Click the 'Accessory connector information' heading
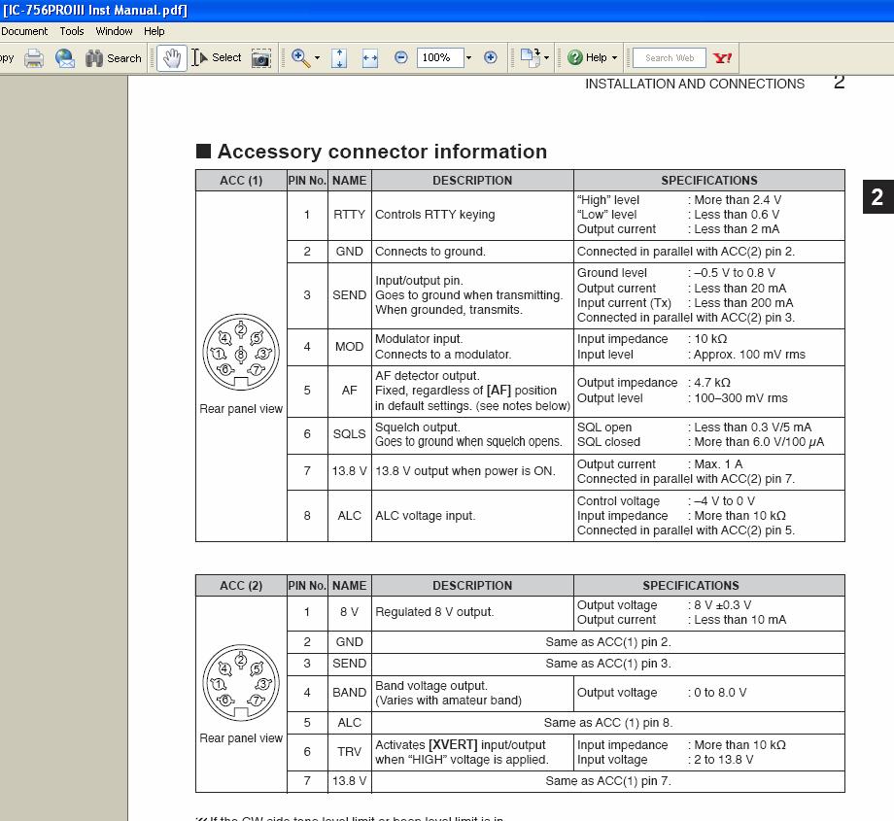The image size is (894, 821). coord(382,152)
